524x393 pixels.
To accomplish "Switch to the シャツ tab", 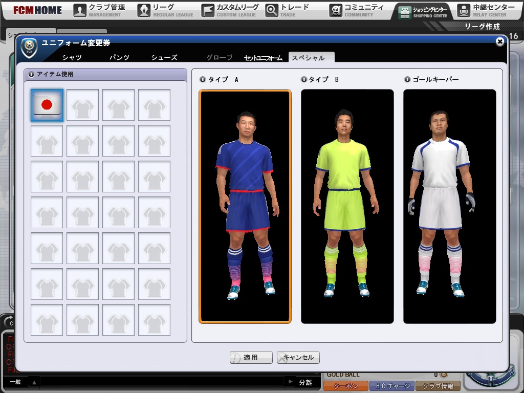I will click(72, 57).
